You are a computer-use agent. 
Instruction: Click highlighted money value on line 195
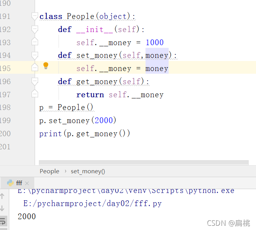pyautogui.click(x=157, y=68)
